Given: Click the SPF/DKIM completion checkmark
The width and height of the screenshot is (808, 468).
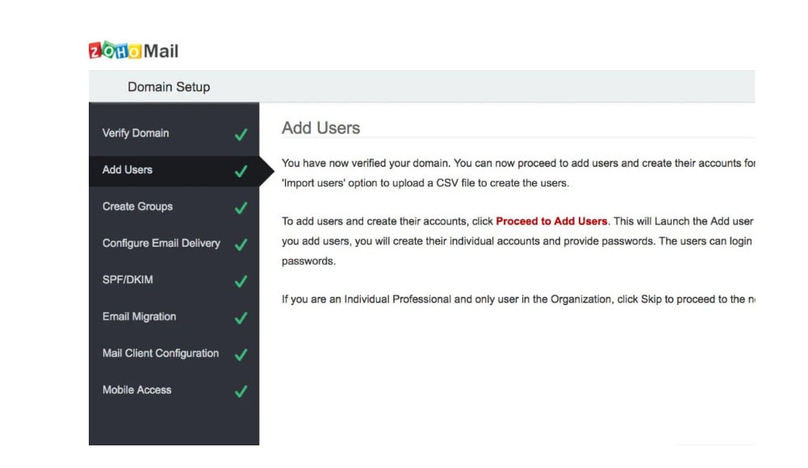Looking at the screenshot, I should coord(241,280).
